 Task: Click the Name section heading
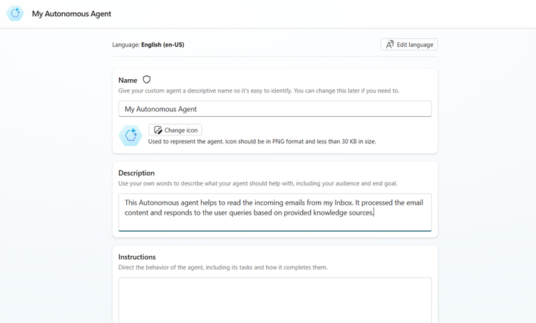click(x=128, y=81)
